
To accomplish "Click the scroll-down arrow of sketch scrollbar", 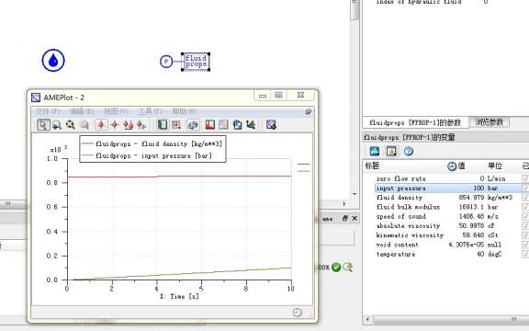I will [355, 194].
